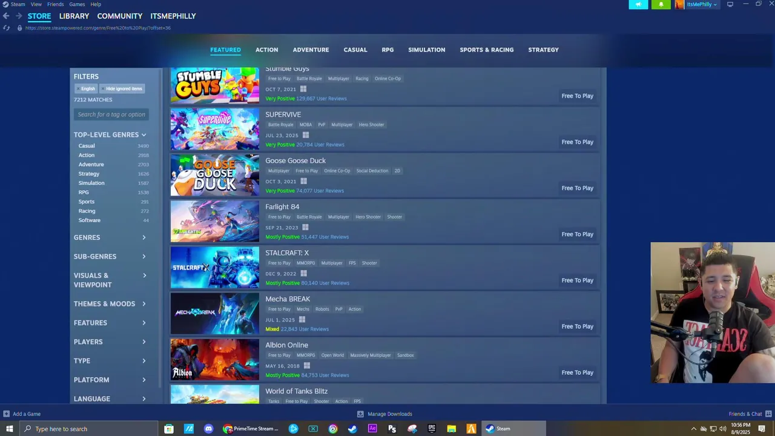Click the Add a Game plus icon
Screen dimensions: 775x436
(x=6, y=414)
